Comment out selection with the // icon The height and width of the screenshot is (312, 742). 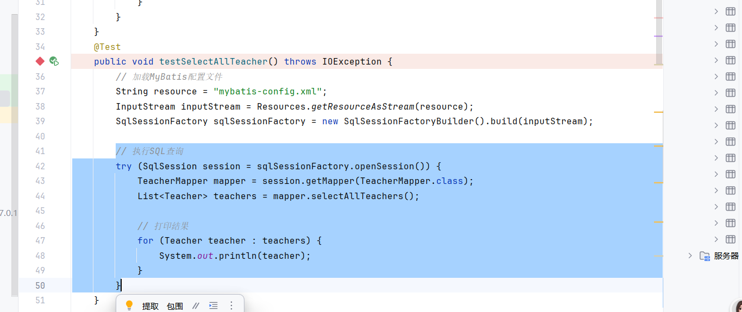click(x=196, y=306)
